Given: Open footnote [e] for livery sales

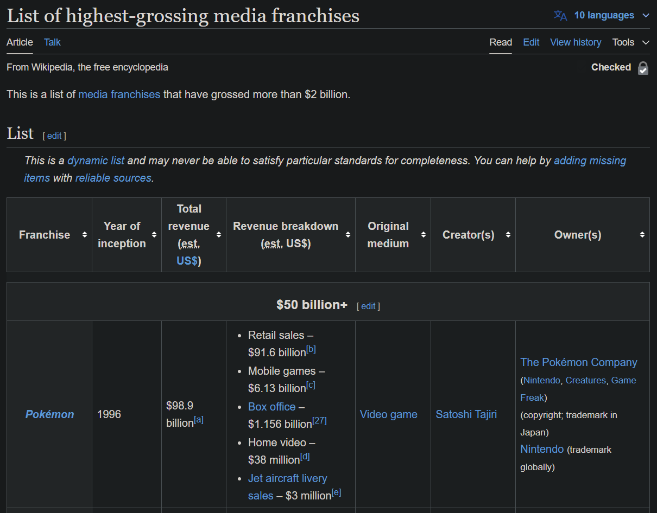Looking at the screenshot, I should [336, 492].
